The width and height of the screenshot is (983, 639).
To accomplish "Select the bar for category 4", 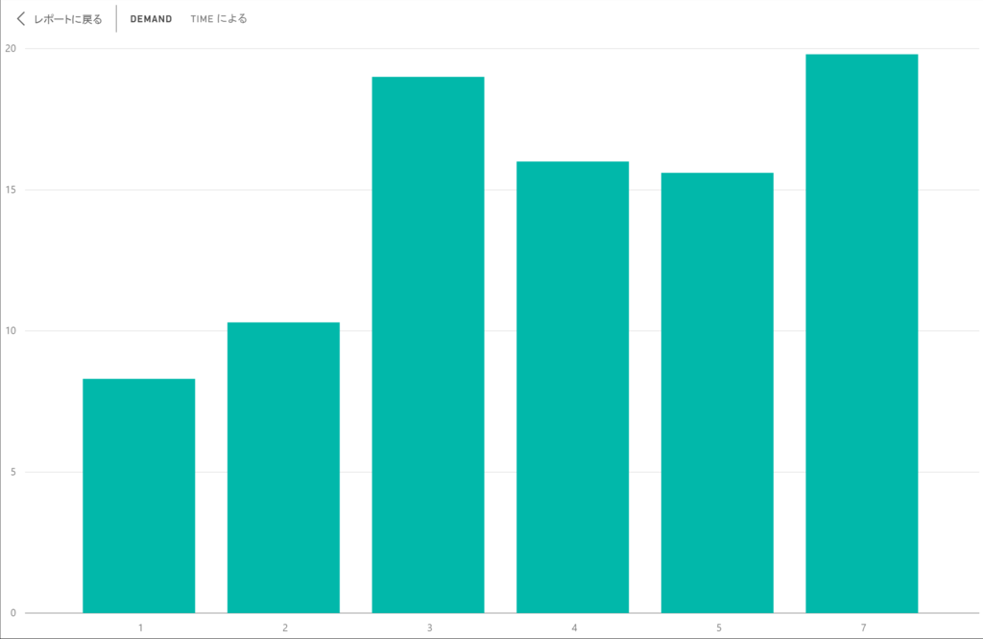I will point(572,388).
